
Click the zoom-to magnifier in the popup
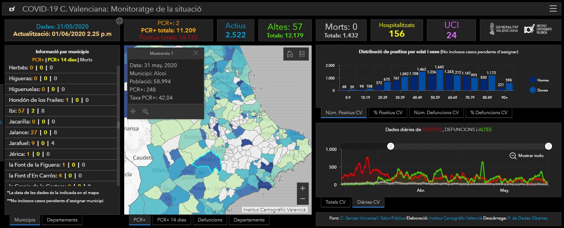point(146,111)
